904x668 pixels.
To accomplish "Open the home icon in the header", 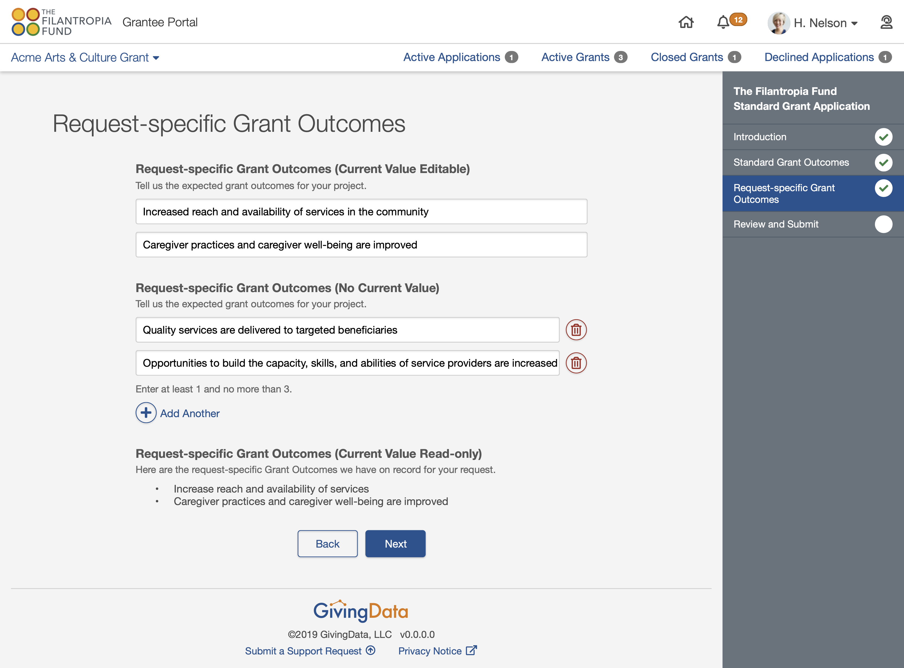I will [x=686, y=23].
